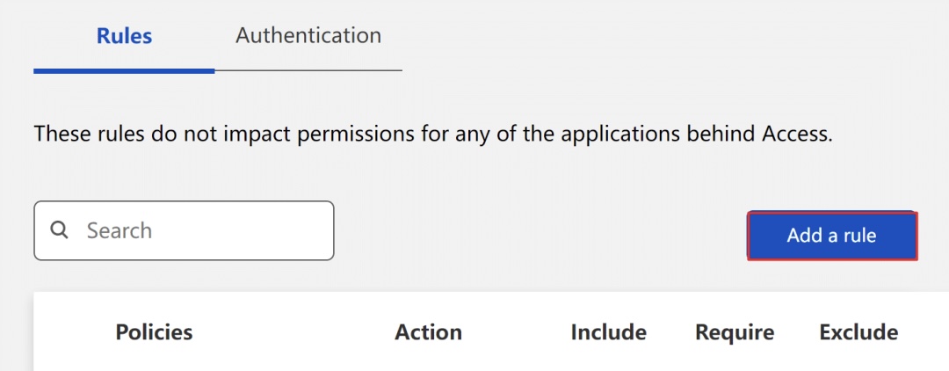Click the Add a rule button
The height and width of the screenshot is (371, 949).
pyautogui.click(x=832, y=236)
